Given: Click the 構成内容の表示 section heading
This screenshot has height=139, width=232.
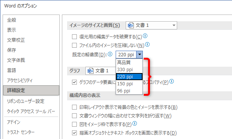Looking at the screenshot, I should pos(85,95).
